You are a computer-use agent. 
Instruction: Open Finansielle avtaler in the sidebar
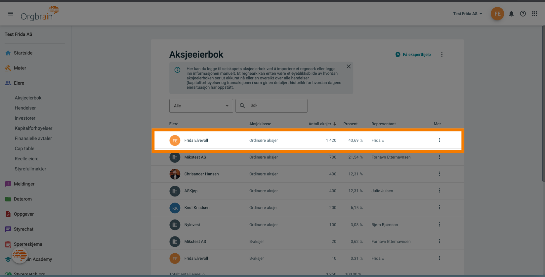[33, 138]
